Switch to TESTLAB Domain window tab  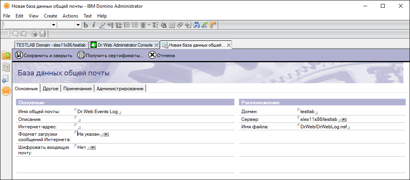51,45
